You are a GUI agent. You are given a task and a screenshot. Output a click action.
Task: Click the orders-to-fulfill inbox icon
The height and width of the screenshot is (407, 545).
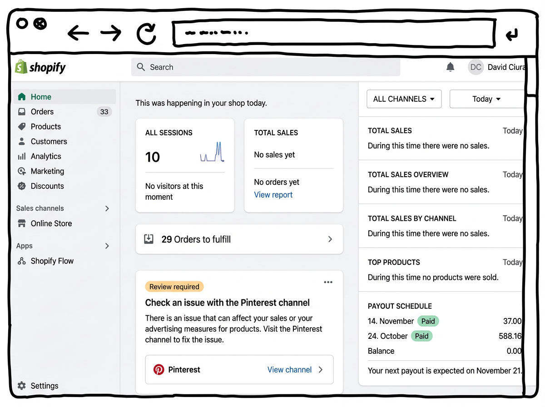[x=149, y=239]
